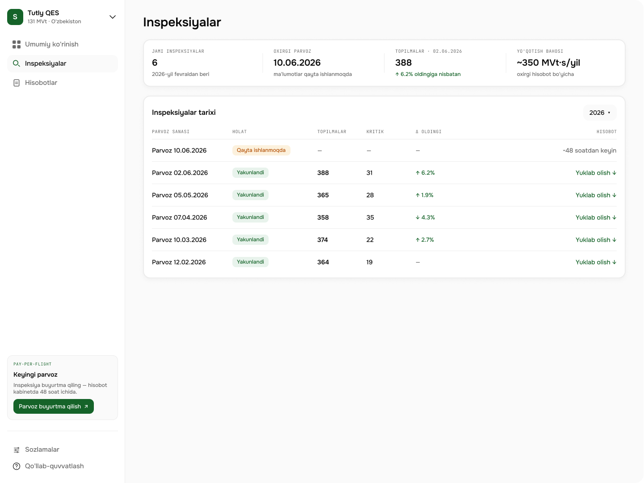Click download arrow for Parvoz 12.02.2026
The width and height of the screenshot is (644, 483).
pos(615,262)
